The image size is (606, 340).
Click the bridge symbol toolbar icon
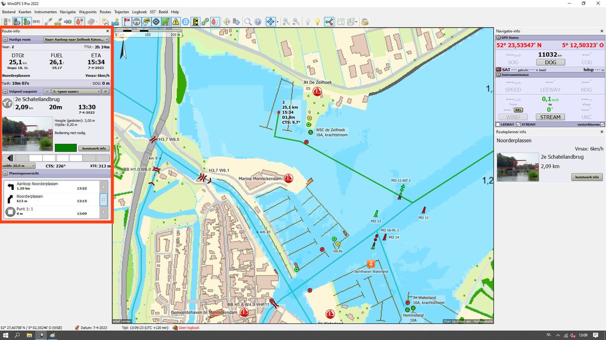tap(136, 22)
